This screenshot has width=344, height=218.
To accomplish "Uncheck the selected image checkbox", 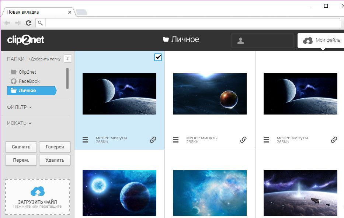I will tap(158, 57).
